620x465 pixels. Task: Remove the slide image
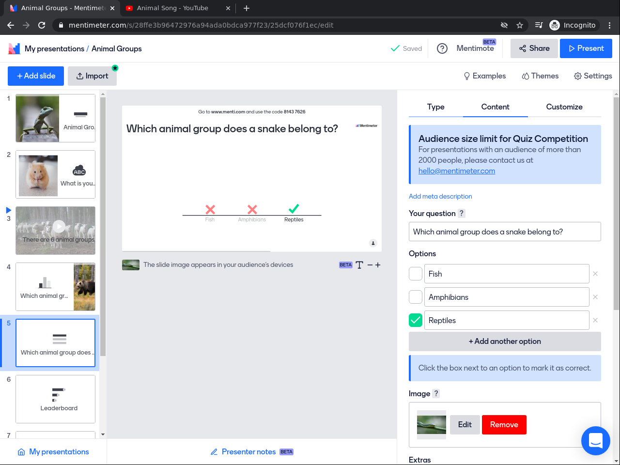coord(504,425)
